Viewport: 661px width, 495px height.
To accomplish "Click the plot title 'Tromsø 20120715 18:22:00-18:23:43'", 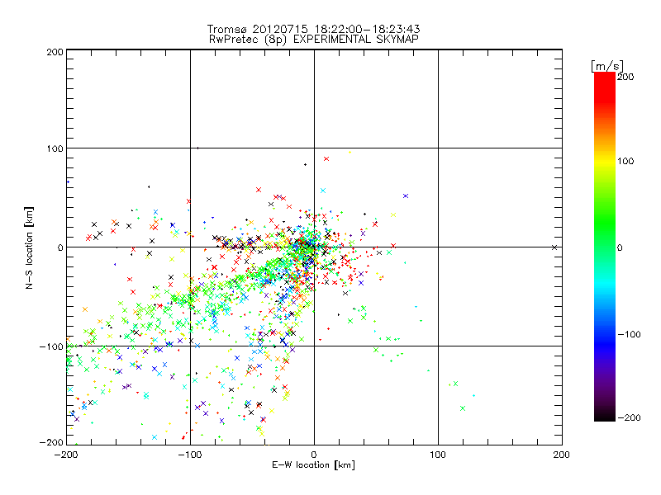I will pos(313,29).
